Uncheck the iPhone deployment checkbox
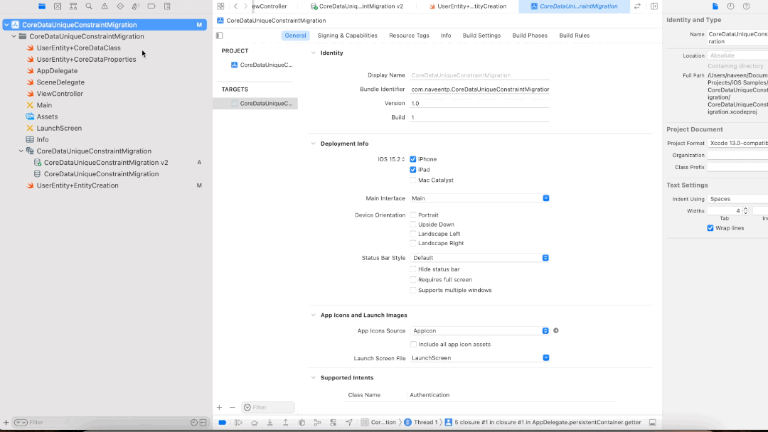Image resolution: width=768 pixels, height=432 pixels. coord(413,159)
